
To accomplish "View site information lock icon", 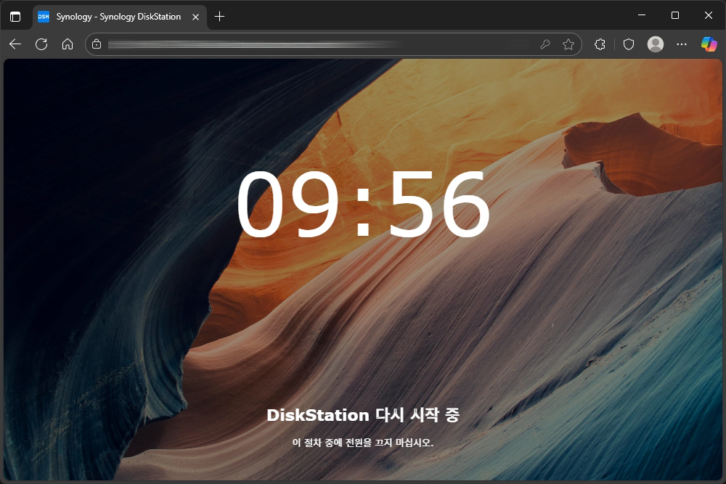I will coord(97,44).
